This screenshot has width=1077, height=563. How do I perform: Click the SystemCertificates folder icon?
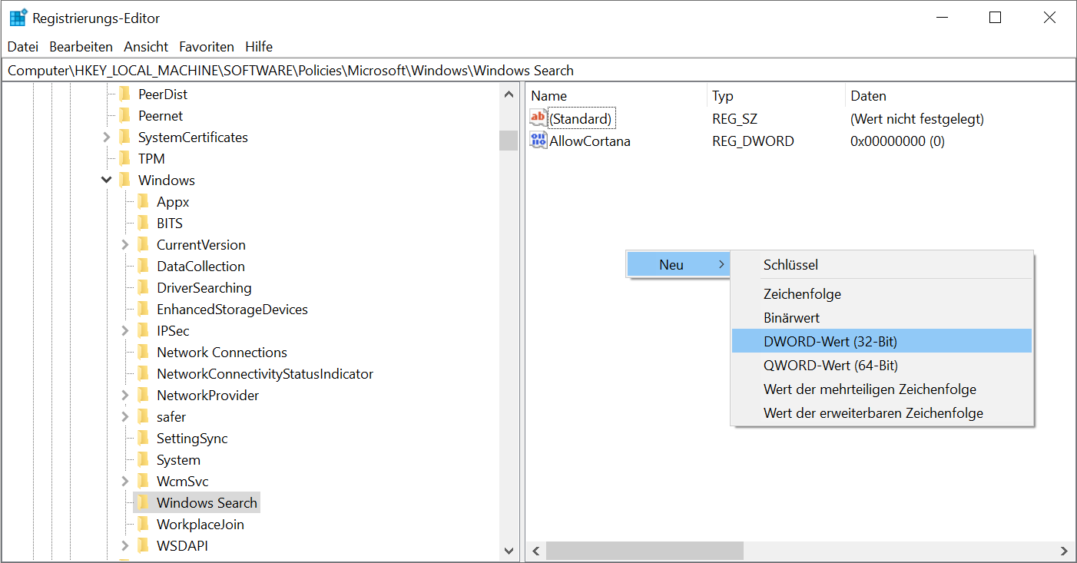click(125, 137)
